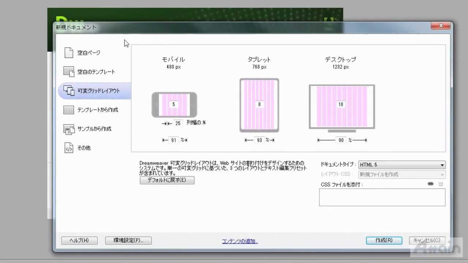Edit the desktop width percent field showing 90
The image size is (468, 263).
coord(341,140)
